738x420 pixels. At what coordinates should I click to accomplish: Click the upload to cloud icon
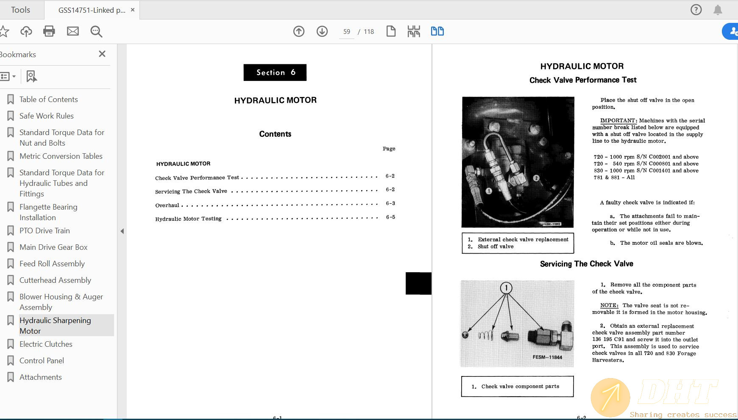[x=26, y=31]
